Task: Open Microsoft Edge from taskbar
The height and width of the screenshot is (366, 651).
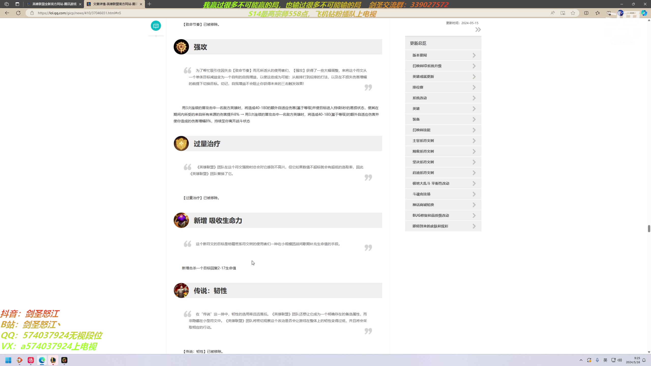Action: (42, 360)
